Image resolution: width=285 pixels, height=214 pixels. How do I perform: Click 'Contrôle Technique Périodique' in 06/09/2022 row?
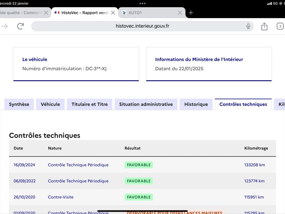coord(78,181)
